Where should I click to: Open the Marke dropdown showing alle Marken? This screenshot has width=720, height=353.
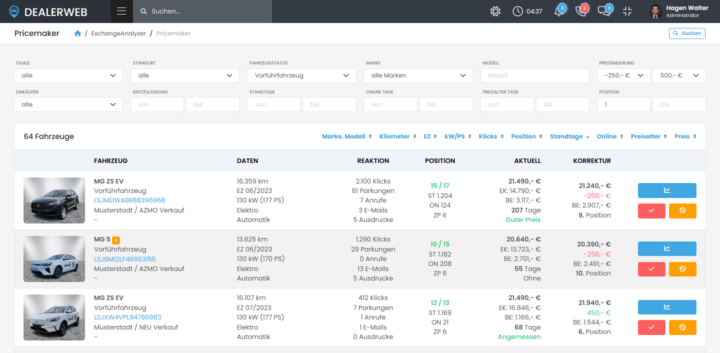point(418,75)
